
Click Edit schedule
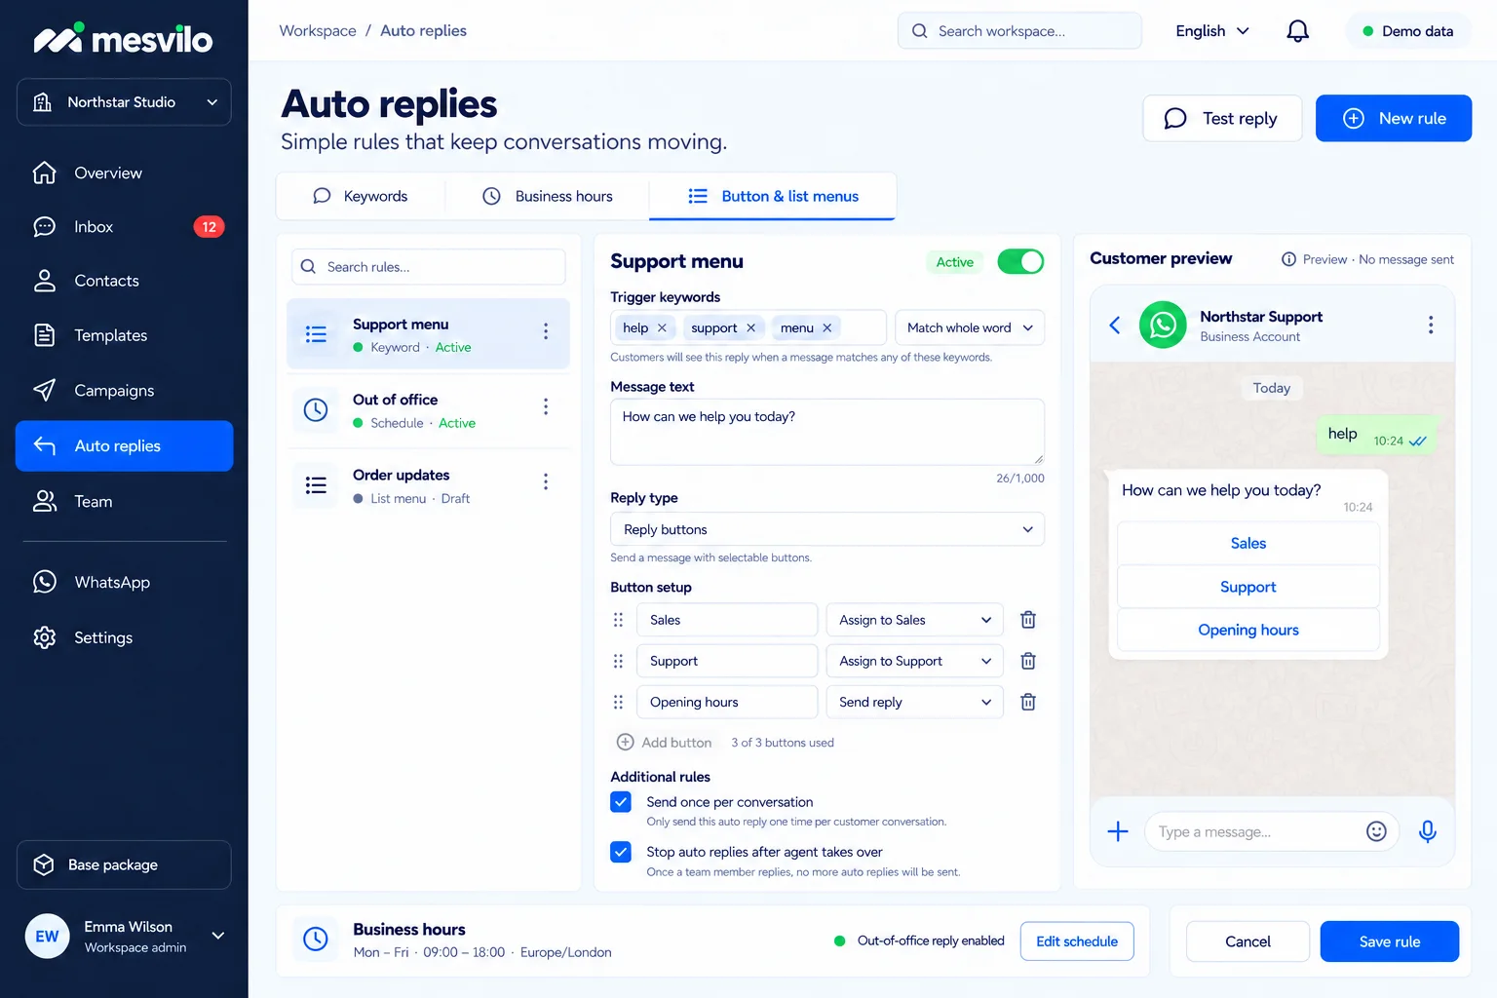[1077, 941]
